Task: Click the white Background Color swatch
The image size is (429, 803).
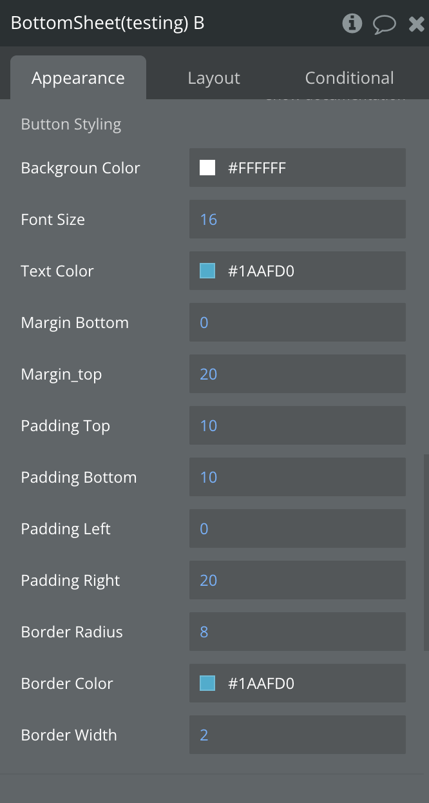Action: [207, 168]
